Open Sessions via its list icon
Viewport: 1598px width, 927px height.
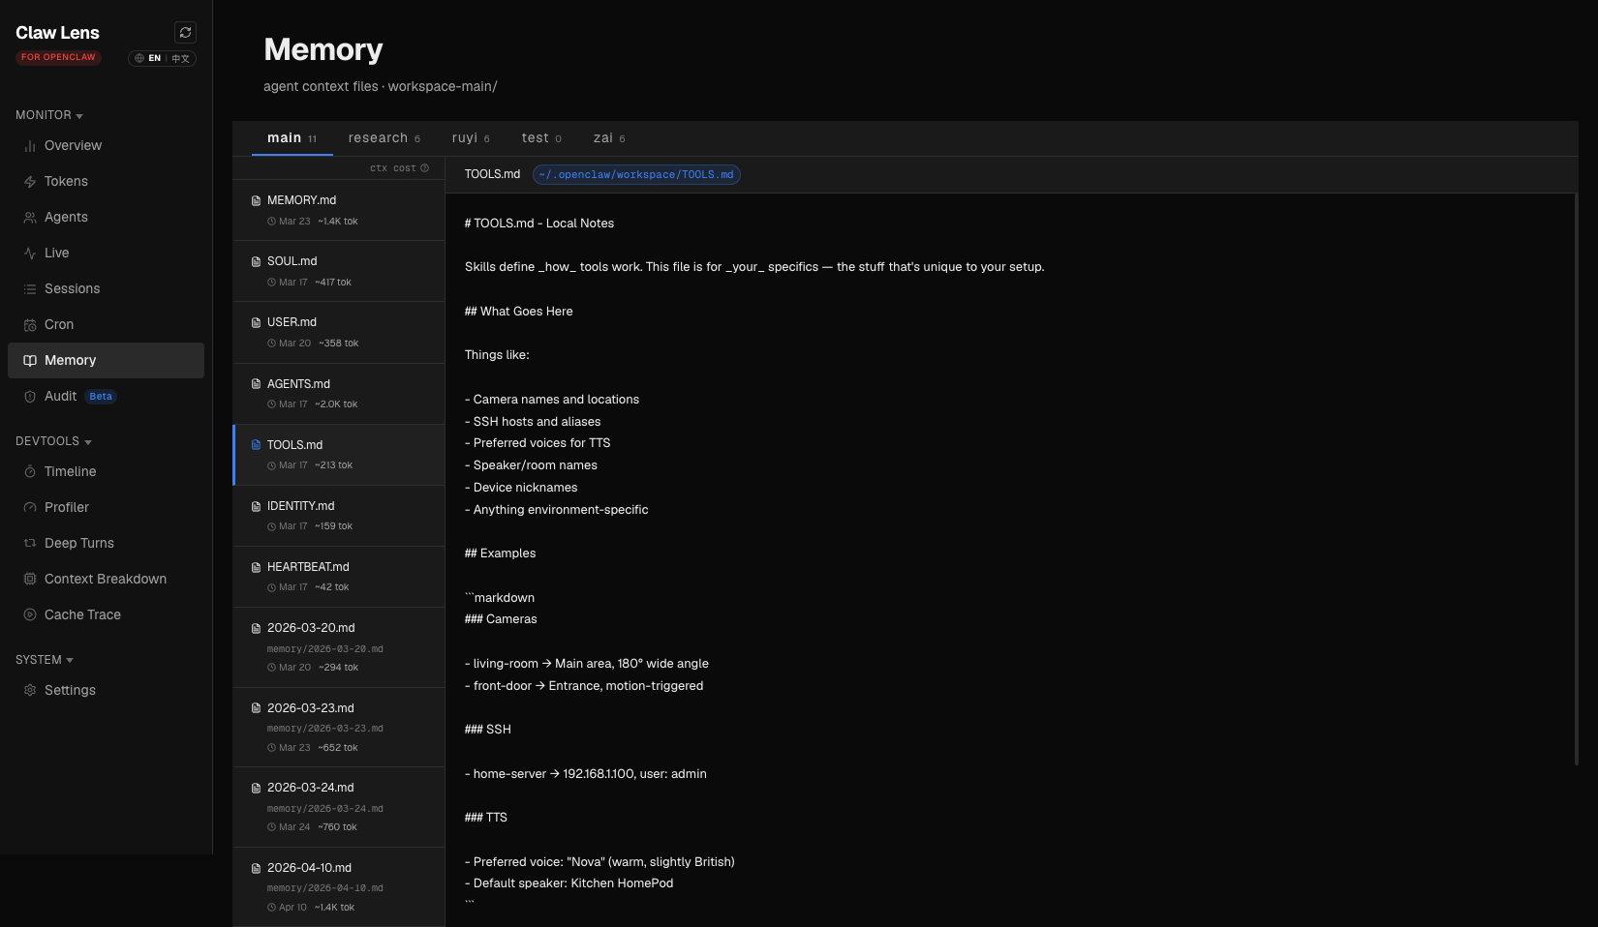click(x=30, y=289)
